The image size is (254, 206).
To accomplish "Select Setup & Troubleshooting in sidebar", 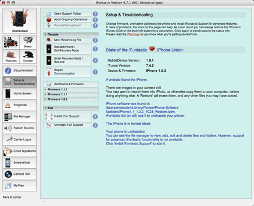I will 20,82.
